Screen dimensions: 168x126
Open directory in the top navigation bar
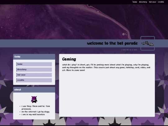click(143, 2)
